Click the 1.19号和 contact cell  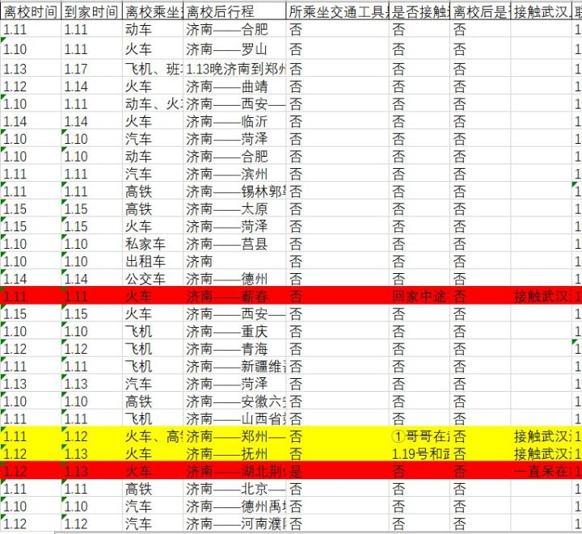(419, 453)
